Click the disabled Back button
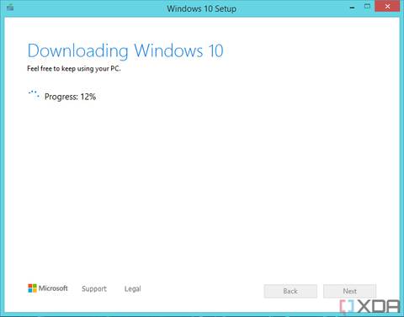The height and width of the screenshot is (317, 404). 290,291
